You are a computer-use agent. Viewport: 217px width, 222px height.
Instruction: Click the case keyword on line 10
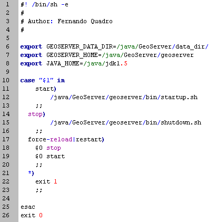[x=27, y=80]
